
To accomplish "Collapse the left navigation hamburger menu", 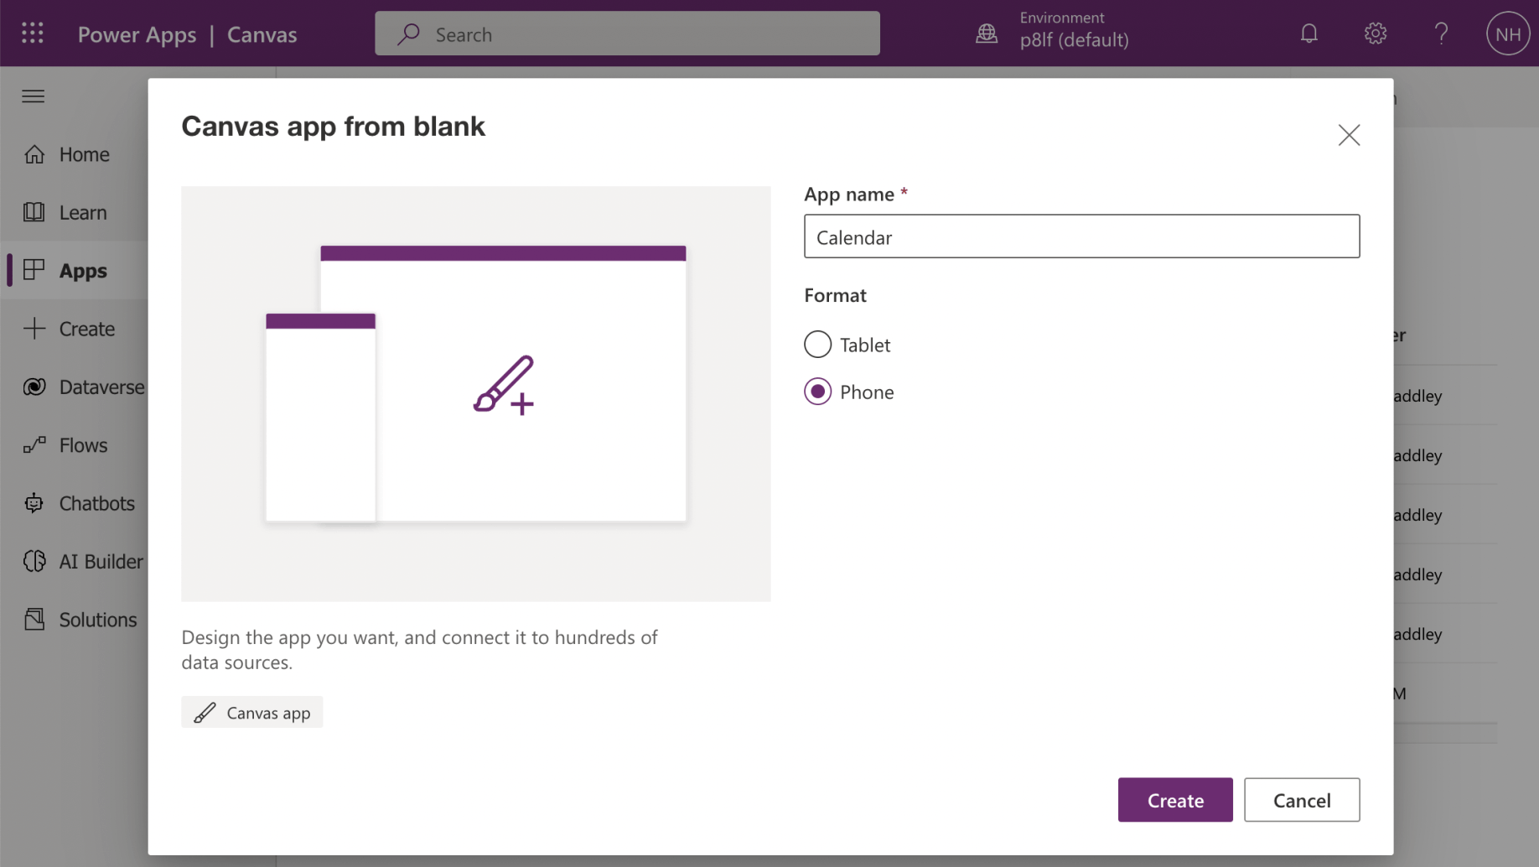I will (34, 96).
